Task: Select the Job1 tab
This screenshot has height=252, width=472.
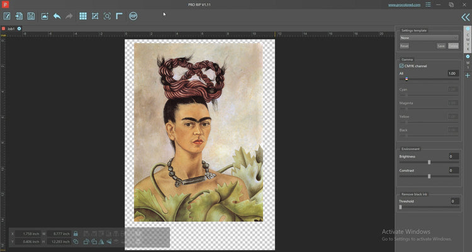Action: tap(11, 28)
